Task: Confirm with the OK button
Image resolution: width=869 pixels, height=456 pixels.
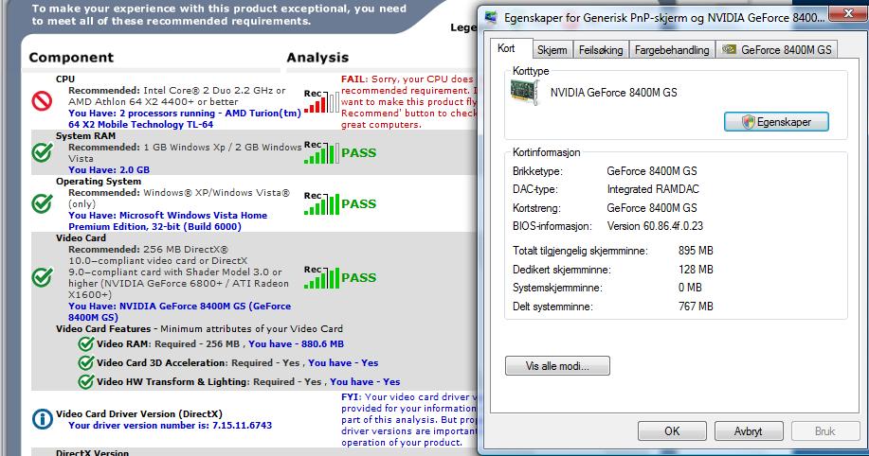Action: pos(672,431)
